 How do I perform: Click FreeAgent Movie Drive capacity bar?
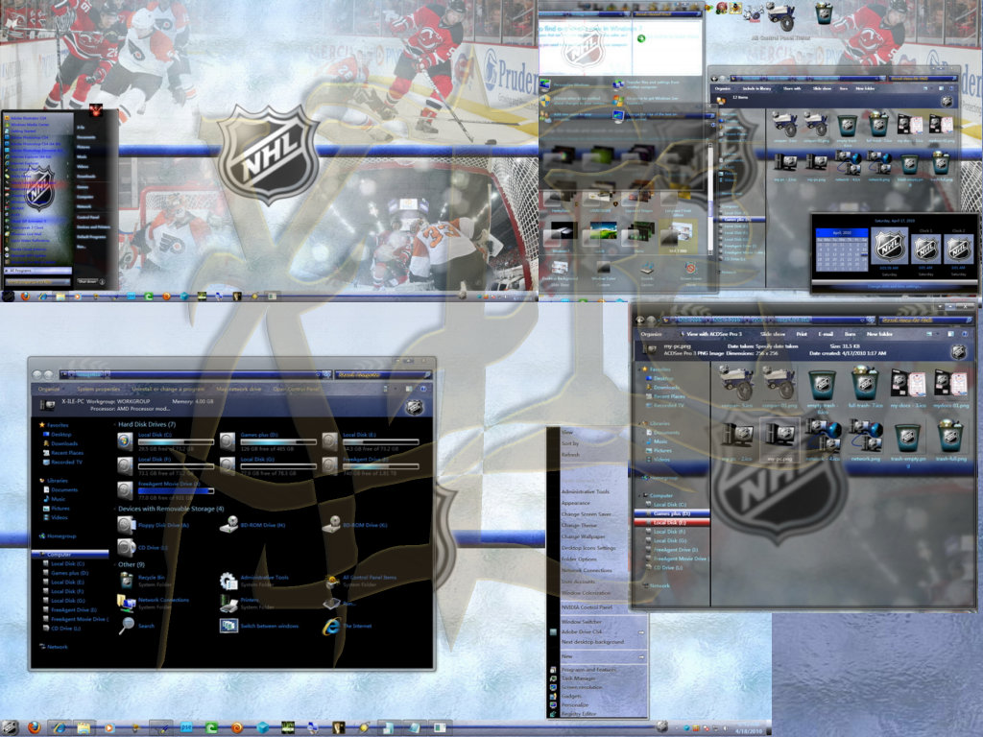click(177, 491)
